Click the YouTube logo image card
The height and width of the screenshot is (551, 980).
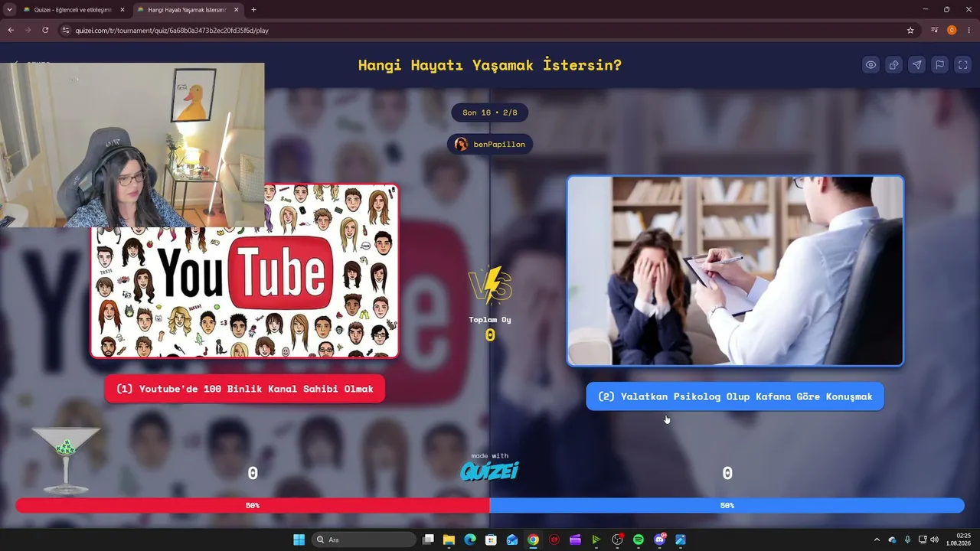245,271
